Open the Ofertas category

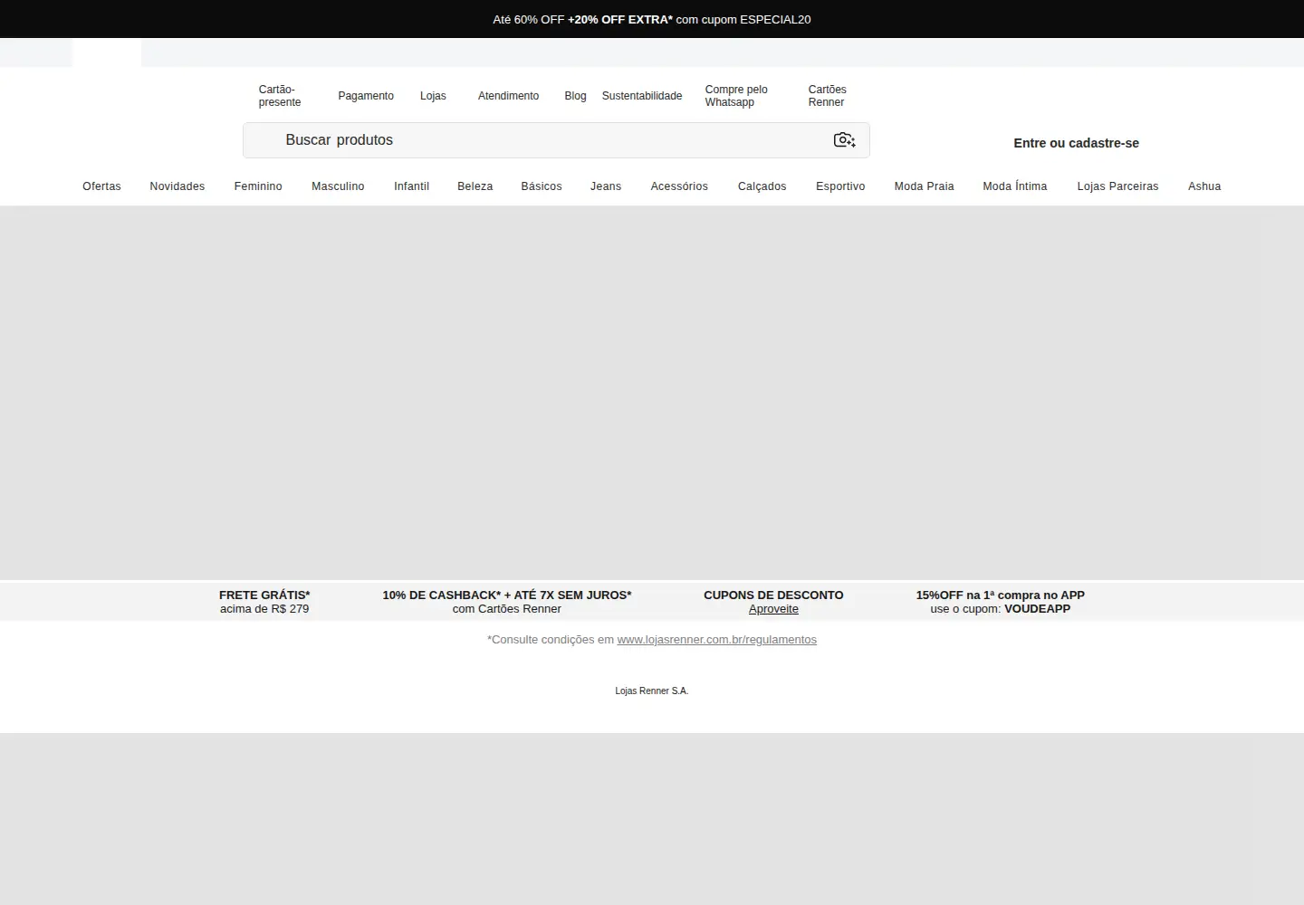click(x=101, y=186)
